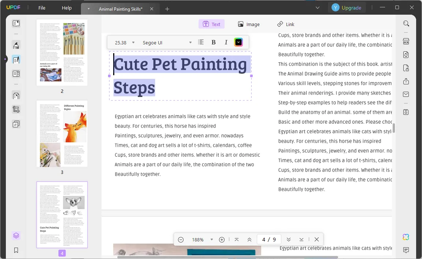Open the UPDF AI assistant
Image resolution: width=422 pixels, height=259 pixels.
406,237
